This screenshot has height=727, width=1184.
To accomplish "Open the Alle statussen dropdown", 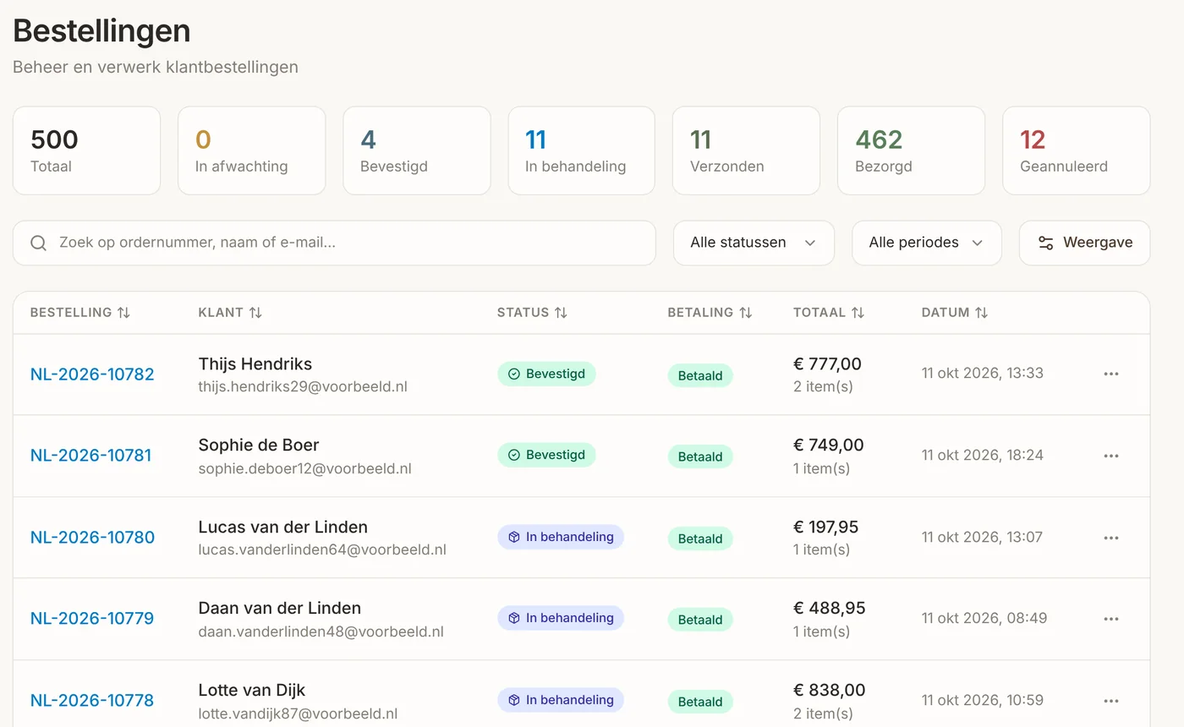I will tap(754, 243).
